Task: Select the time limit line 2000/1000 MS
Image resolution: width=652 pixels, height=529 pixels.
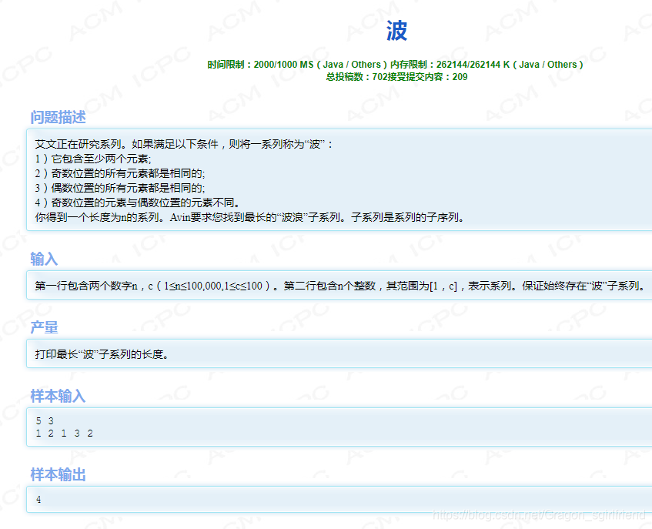Action: point(395,65)
